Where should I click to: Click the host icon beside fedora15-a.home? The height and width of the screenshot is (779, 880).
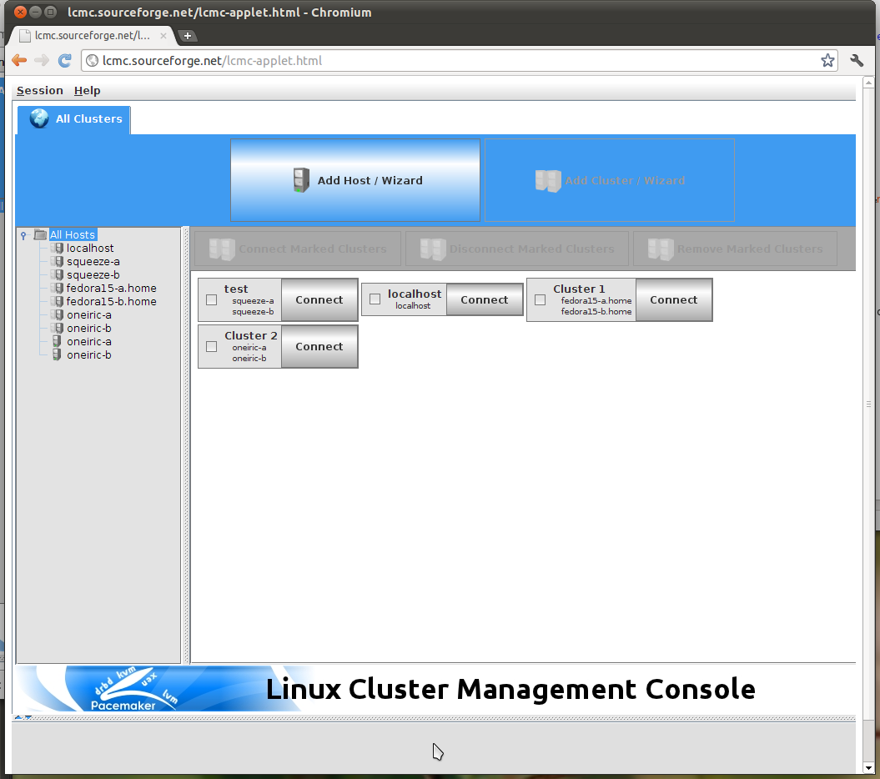pyautogui.click(x=56, y=288)
